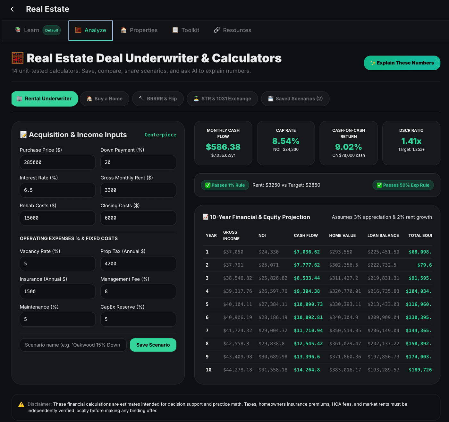Click the Gross Monthly Rent input
Viewport: 449px width, 422px height.
[x=138, y=190]
